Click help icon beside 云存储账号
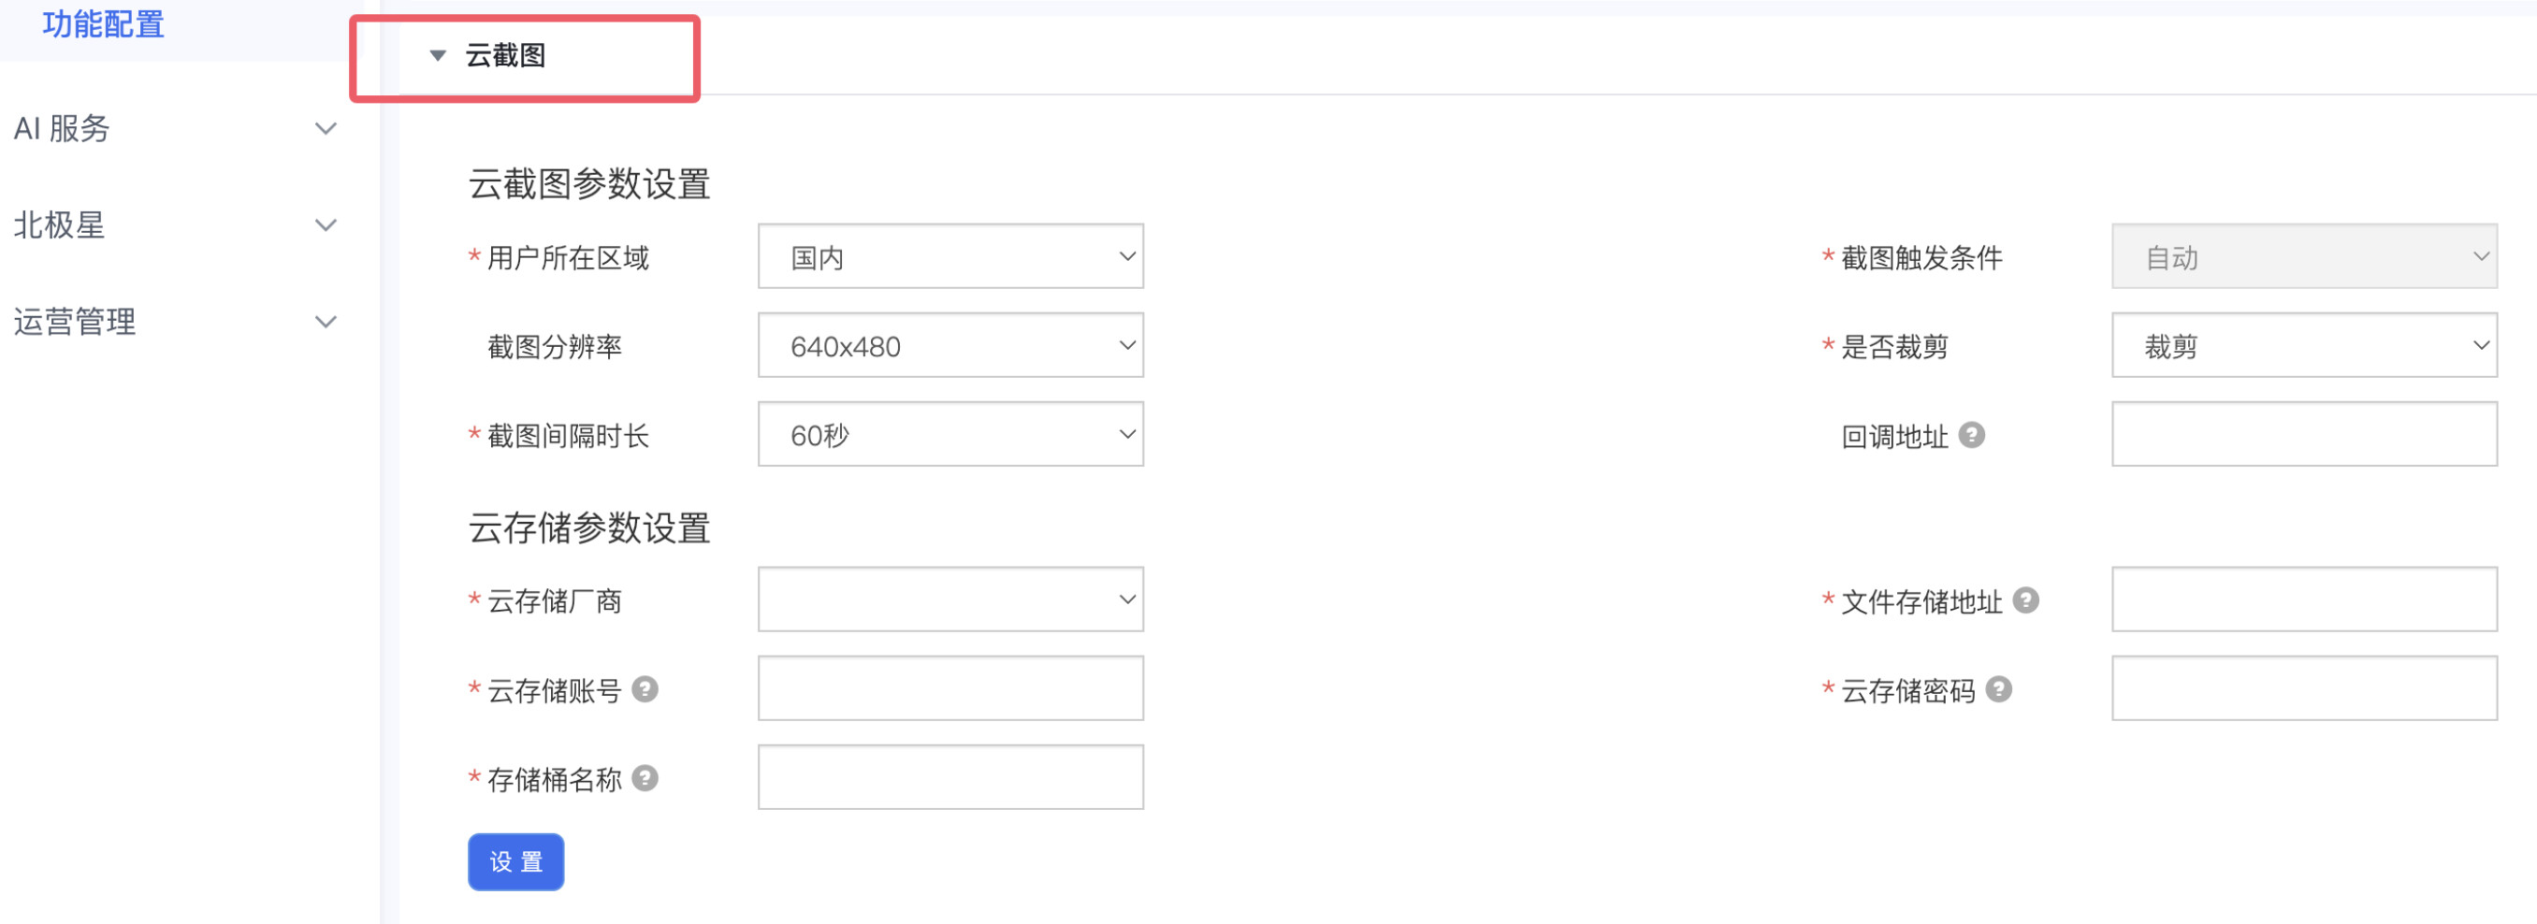Screen dimensions: 2537x924 pos(645,688)
